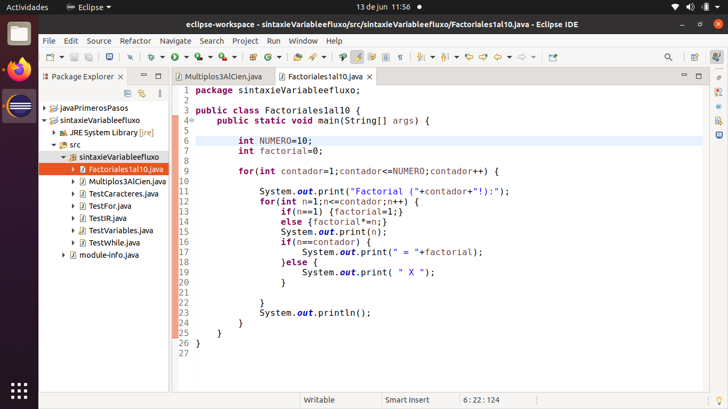Switch to Multiplos3AlCien.java editor tab

[223, 77]
